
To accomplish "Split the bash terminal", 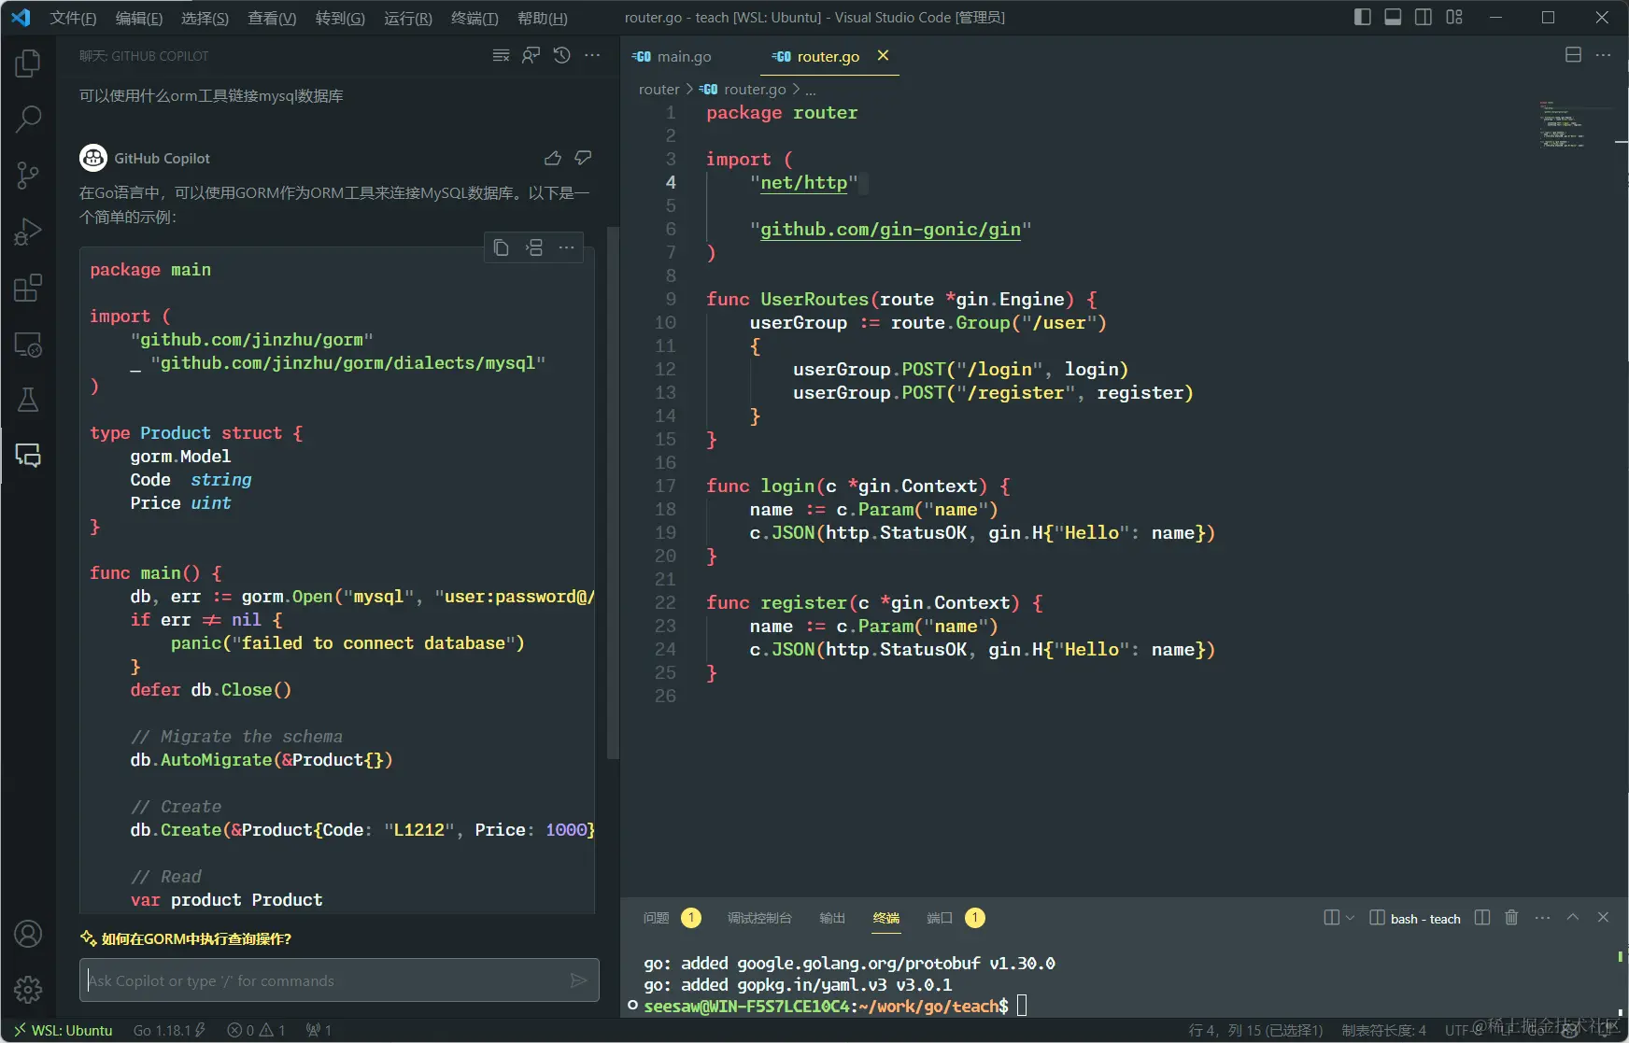I will 1482,918.
